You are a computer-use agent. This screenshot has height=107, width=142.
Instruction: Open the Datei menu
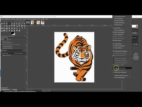pos(2,19)
